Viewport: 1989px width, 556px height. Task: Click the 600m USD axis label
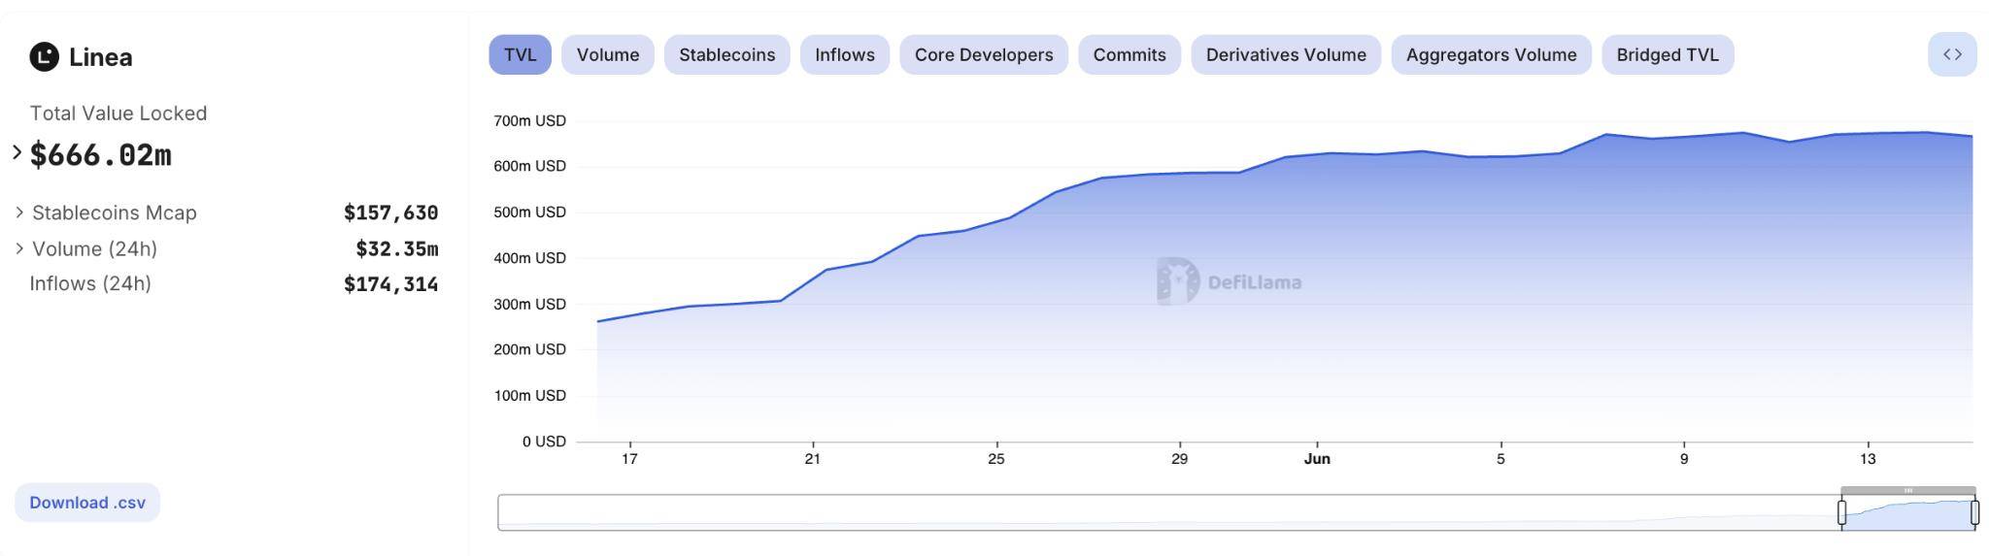click(529, 166)
